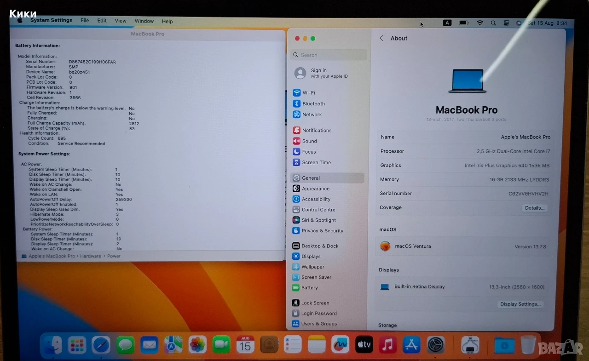The height and width of the screenshot is (361, 589).
Task: Open Launchpad from the Dock
Action: [x=77, y=345]
